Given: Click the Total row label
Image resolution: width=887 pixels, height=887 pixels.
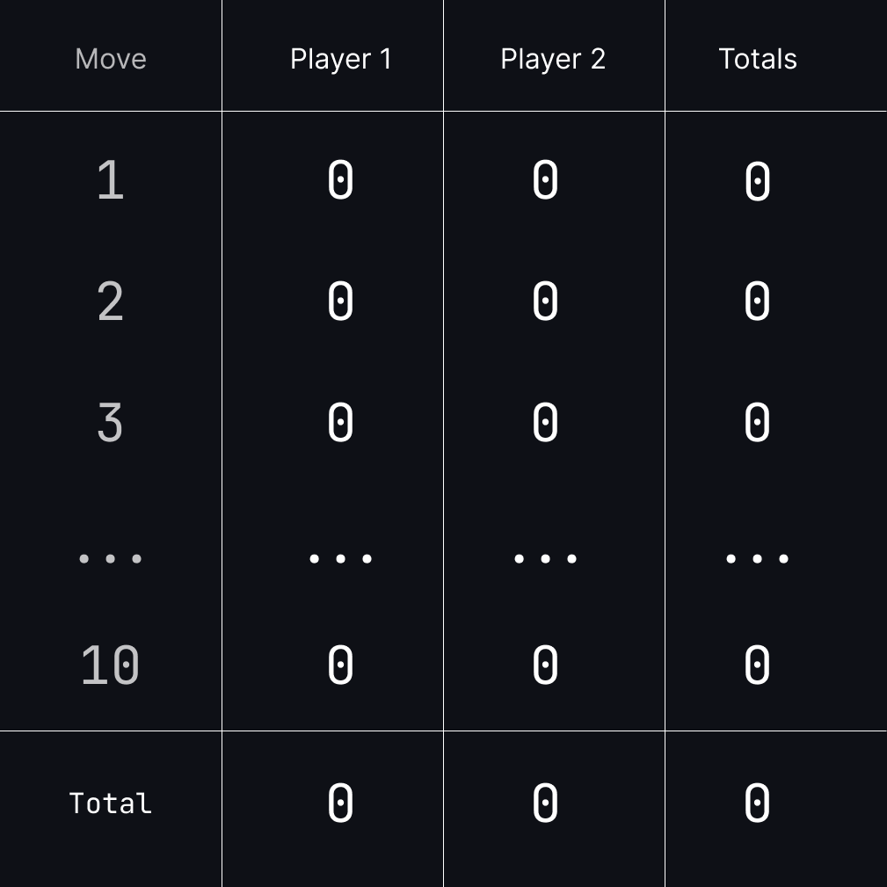Looking at the screenshot, I should (x=111, y=803).
